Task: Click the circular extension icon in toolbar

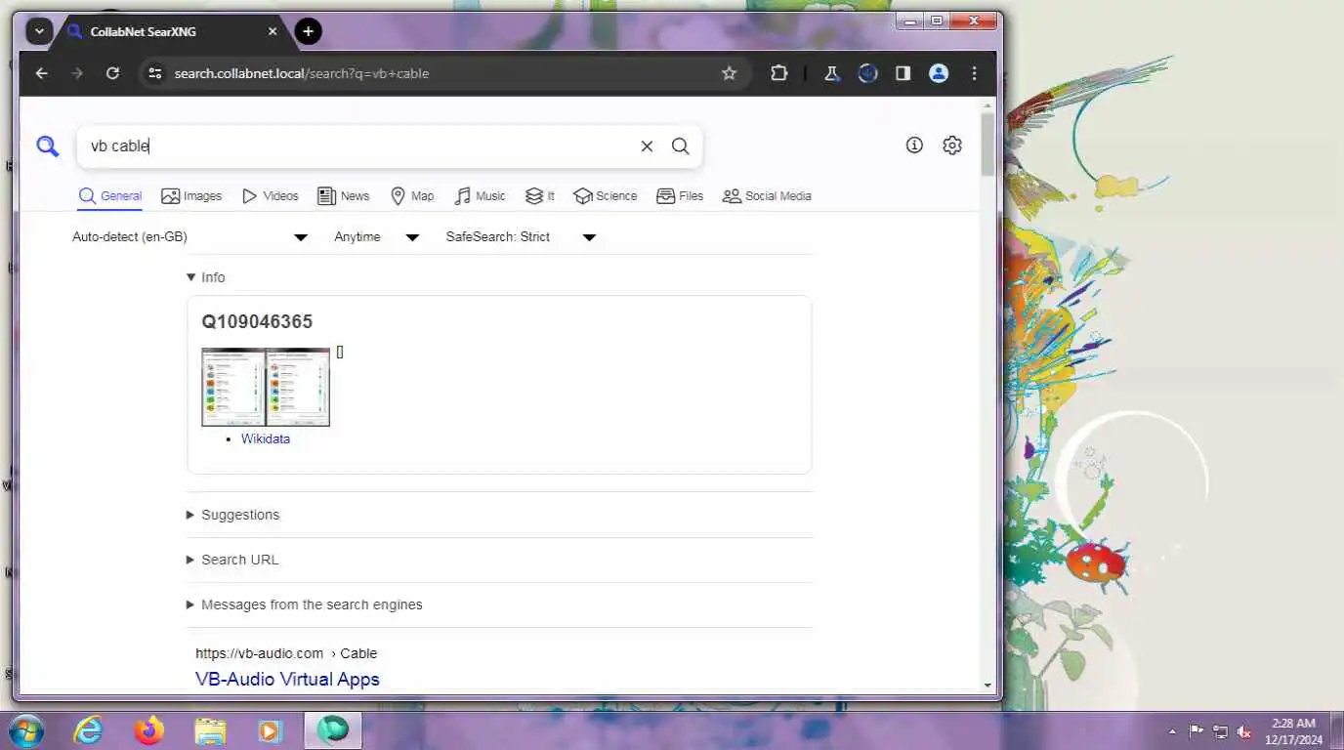Action: click(x=867, y=73)
